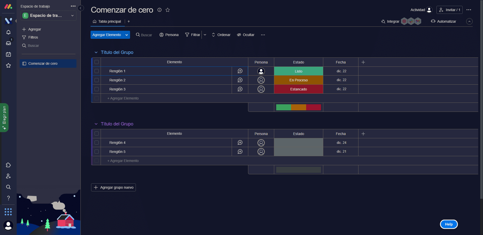Open the inbox icon with badge
Viewport: 483px width, 235px height.
tap(8, 43)
